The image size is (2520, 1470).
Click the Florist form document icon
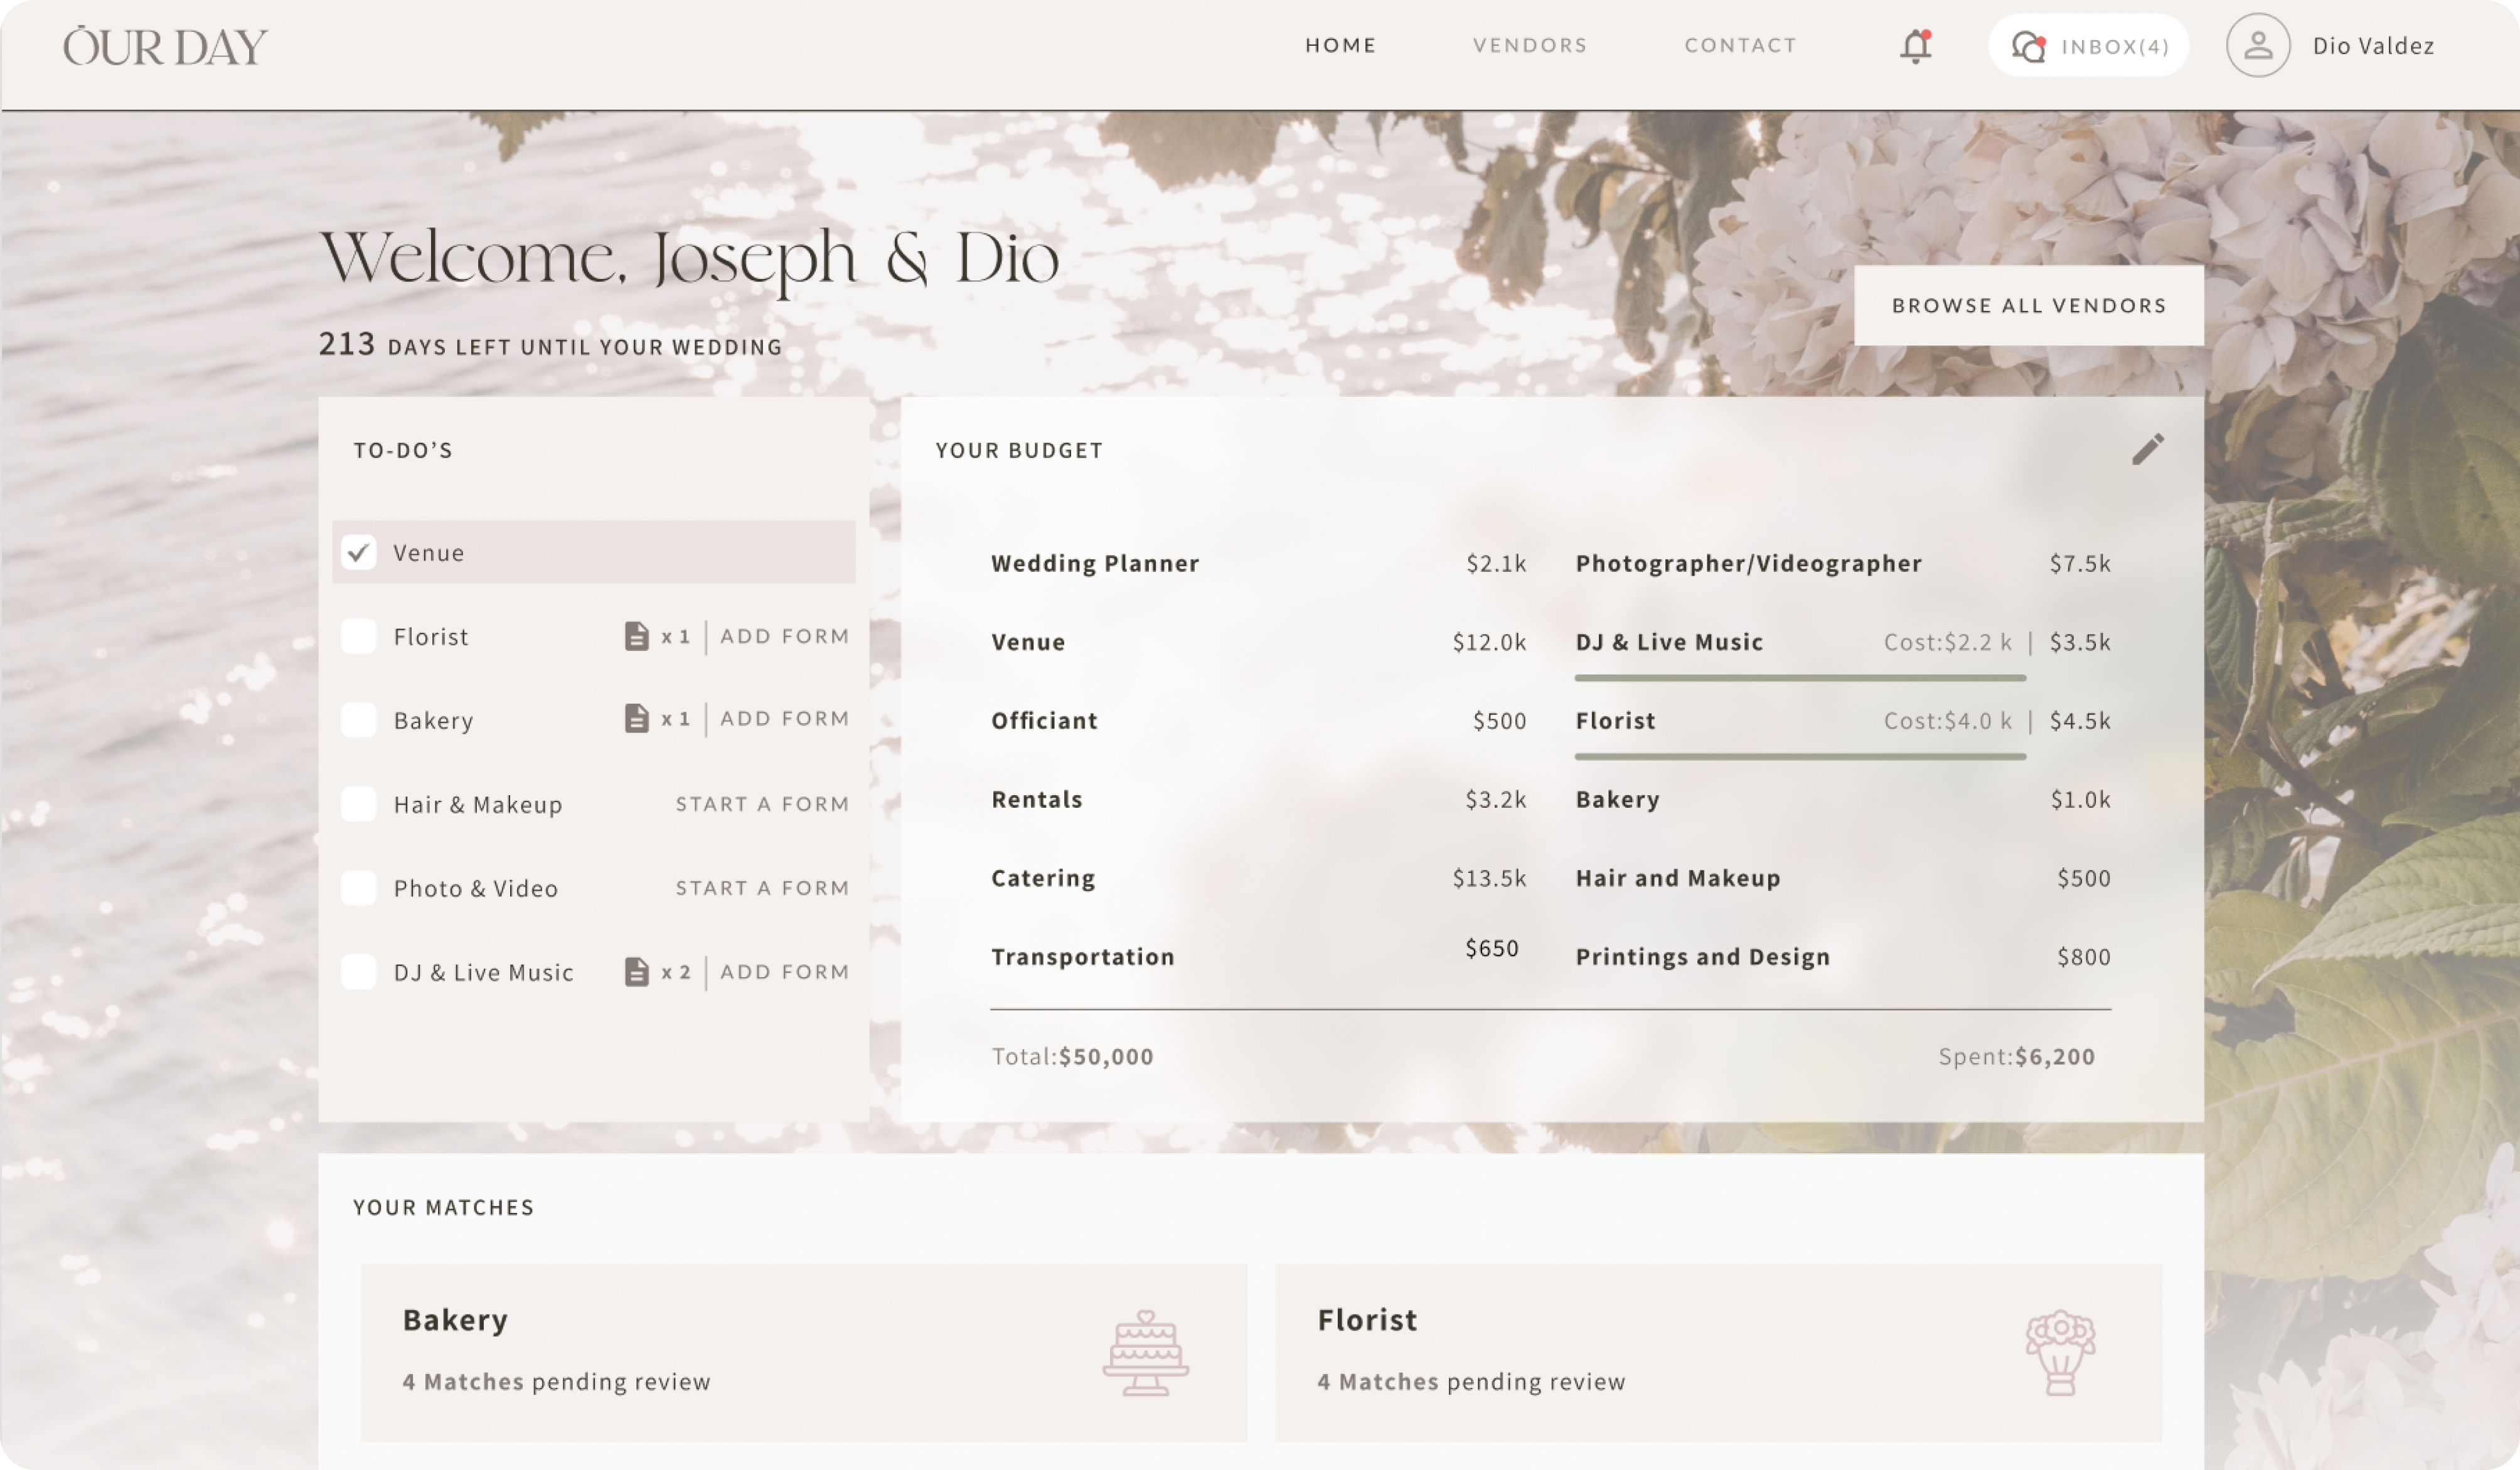[x=636, y=637]
